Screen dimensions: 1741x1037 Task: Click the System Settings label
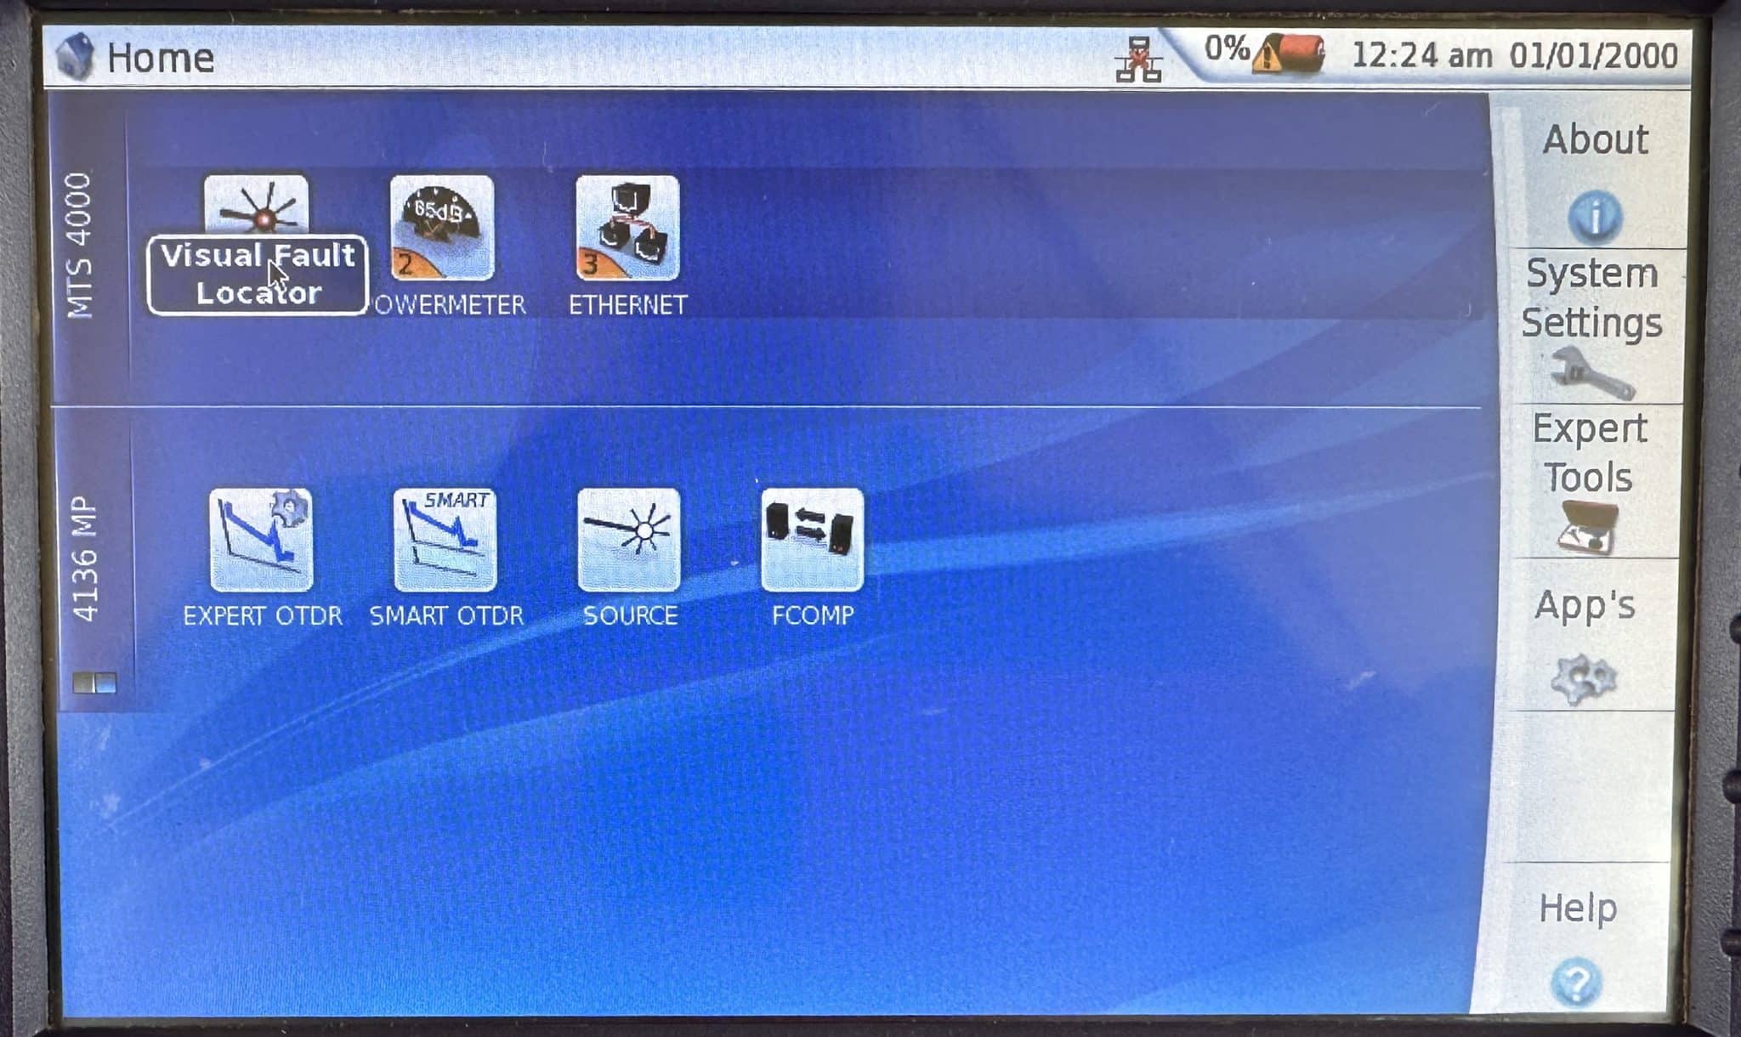coord(1591,297)
